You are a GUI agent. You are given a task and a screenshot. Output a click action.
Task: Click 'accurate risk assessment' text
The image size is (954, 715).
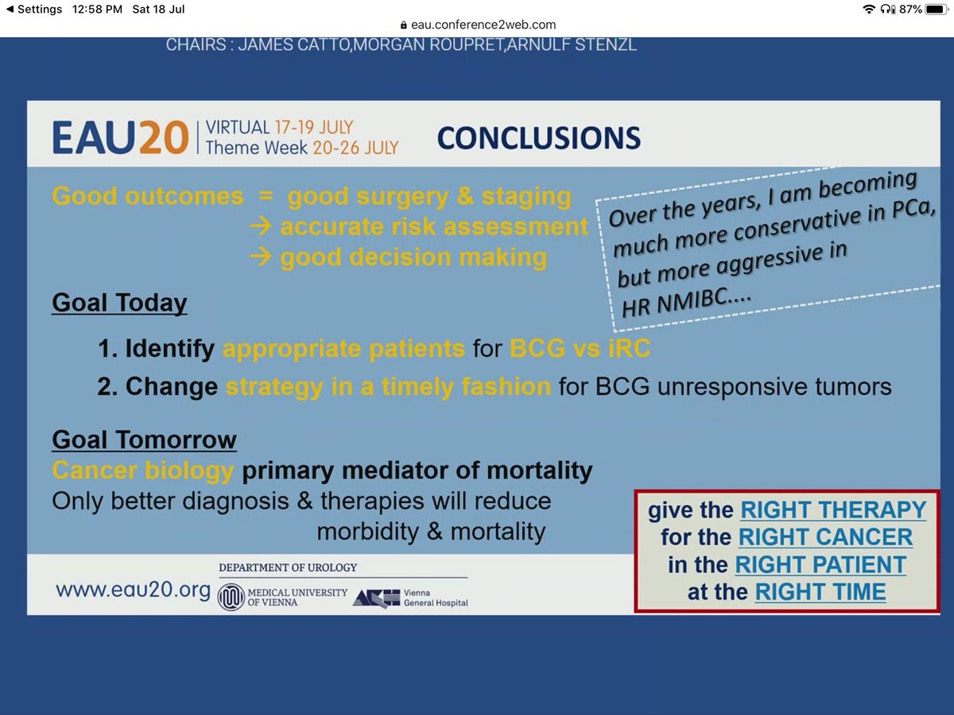tap(433, 227)
